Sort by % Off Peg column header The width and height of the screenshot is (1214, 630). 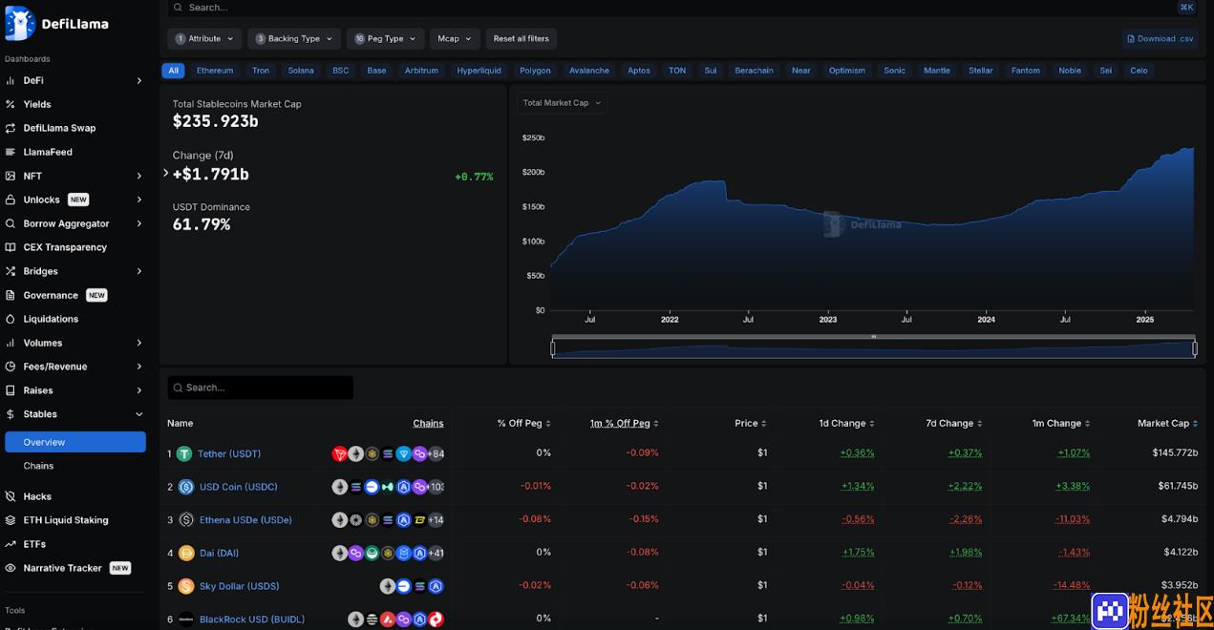pyautogui.click(x=523, y=423)
